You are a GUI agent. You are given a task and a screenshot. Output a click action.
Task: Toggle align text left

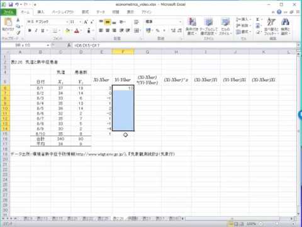coord(101,30)
